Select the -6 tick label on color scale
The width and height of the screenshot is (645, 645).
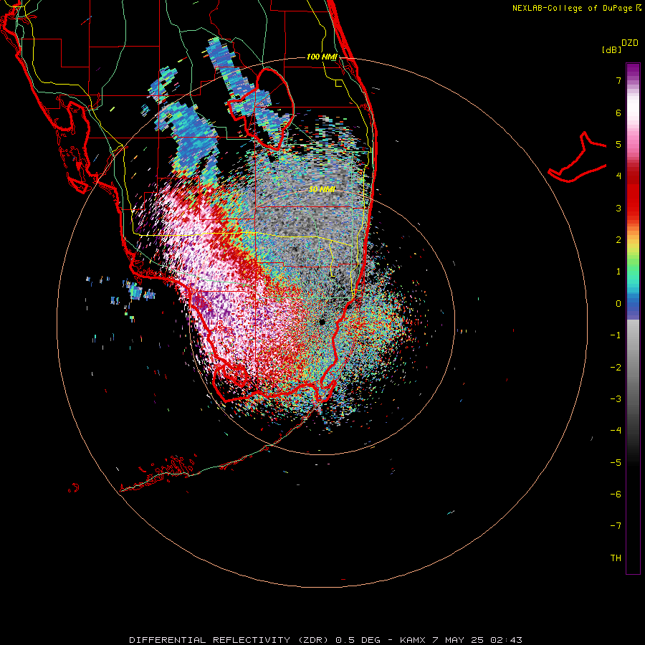616,494
